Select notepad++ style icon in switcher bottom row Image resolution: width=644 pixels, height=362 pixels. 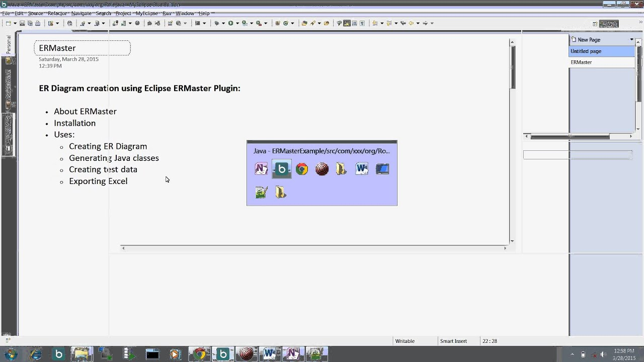[x=261, y=192]
